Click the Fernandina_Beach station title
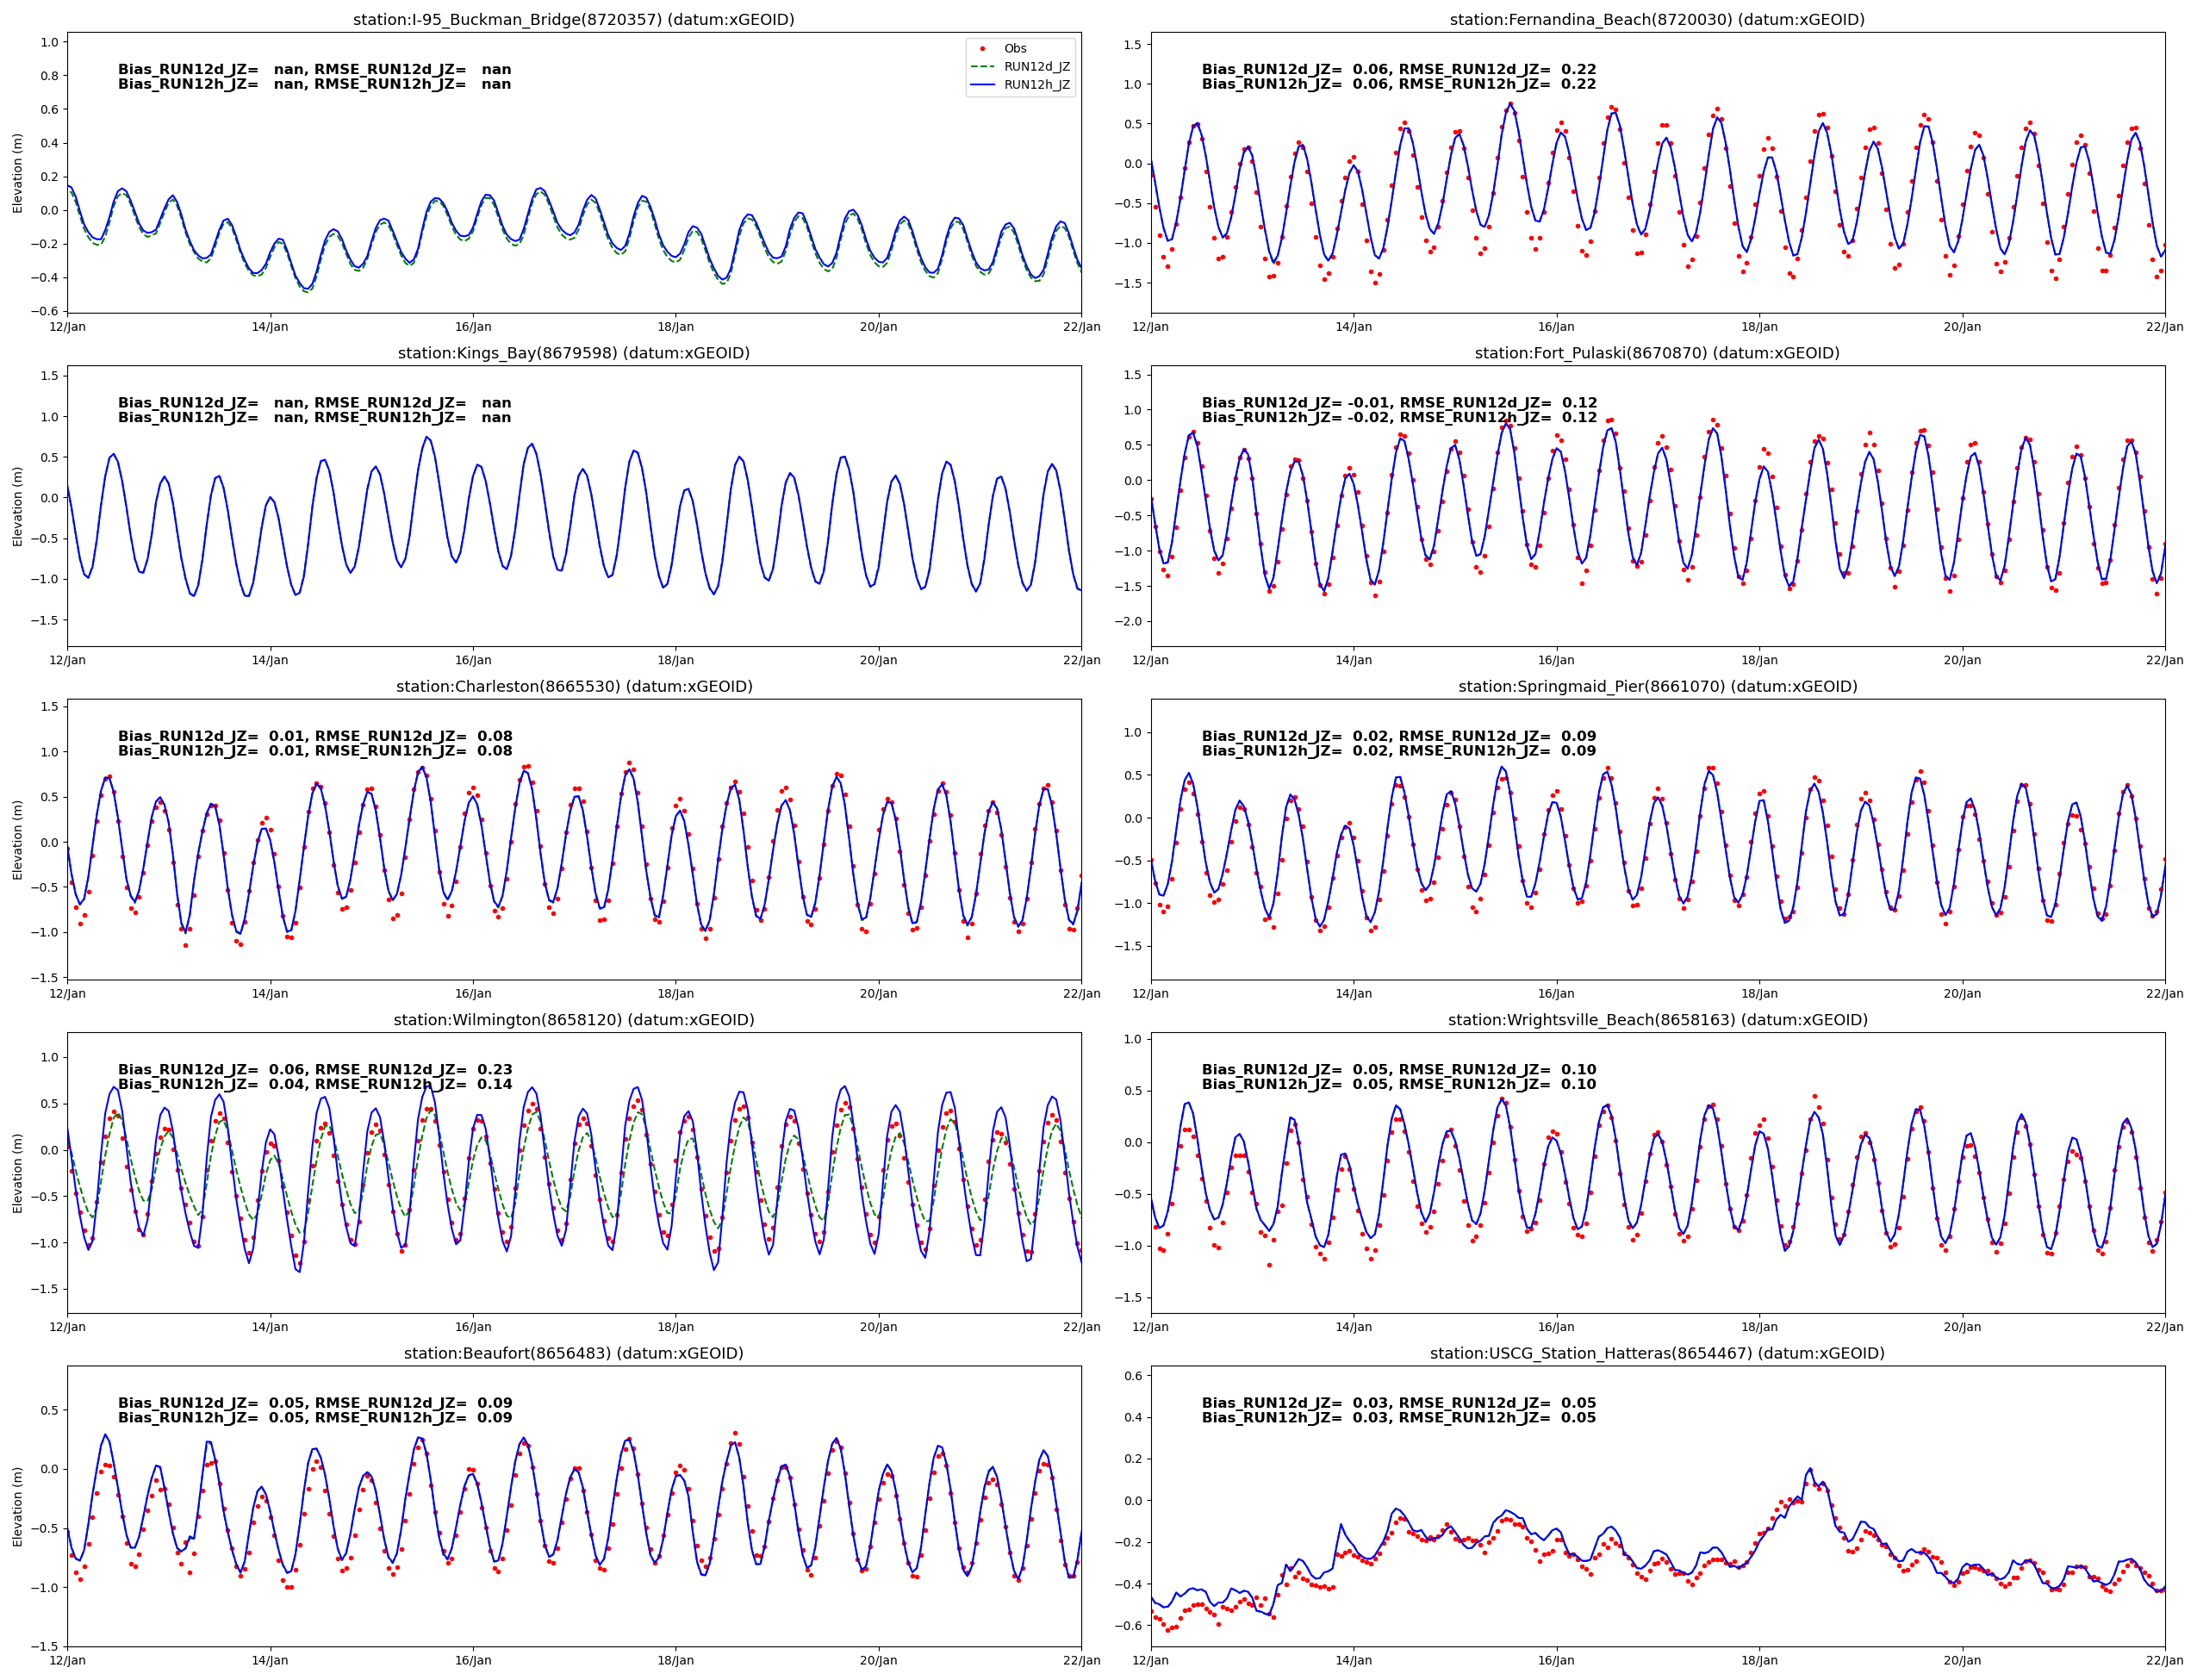Screen dimensions: 2197x1680 click(x=1657, y=20)
